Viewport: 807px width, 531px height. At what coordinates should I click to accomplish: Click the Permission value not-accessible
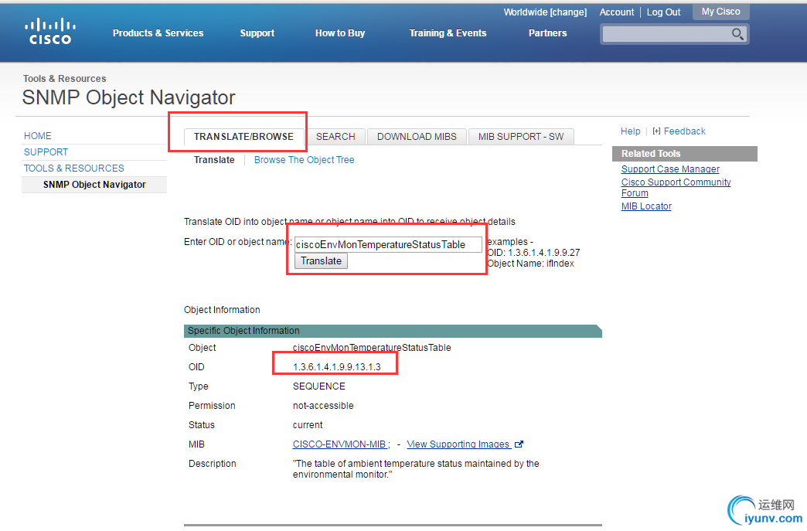(x=323, y=406)
